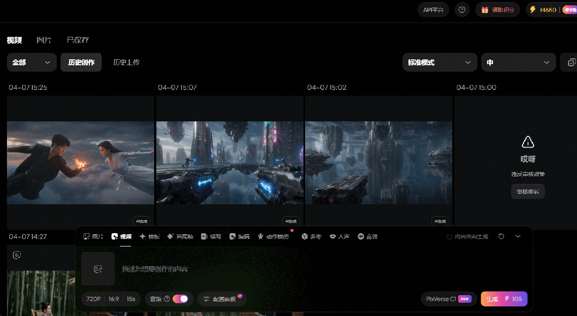This screenshot has width=577, height=316.
Task: Open 参考 cube tab in creation panel
Action: [x=312, y=237]
